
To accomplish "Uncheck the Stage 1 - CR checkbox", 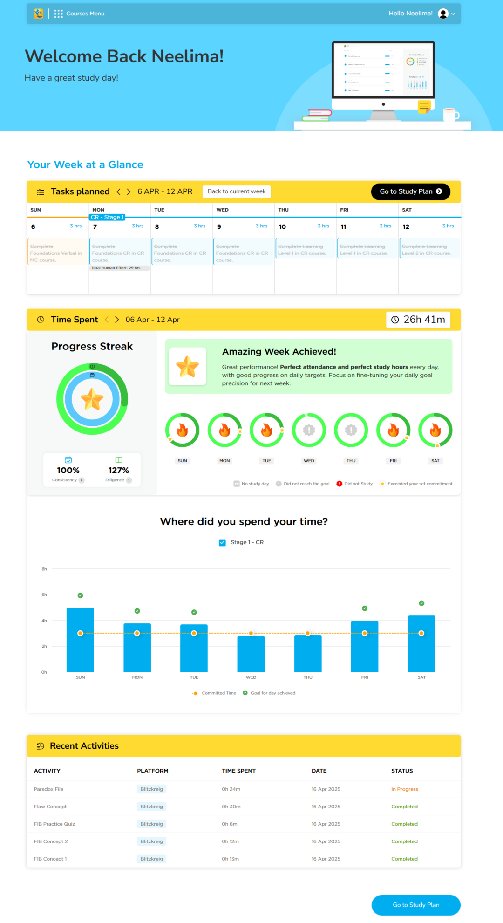I will [222, 542].
